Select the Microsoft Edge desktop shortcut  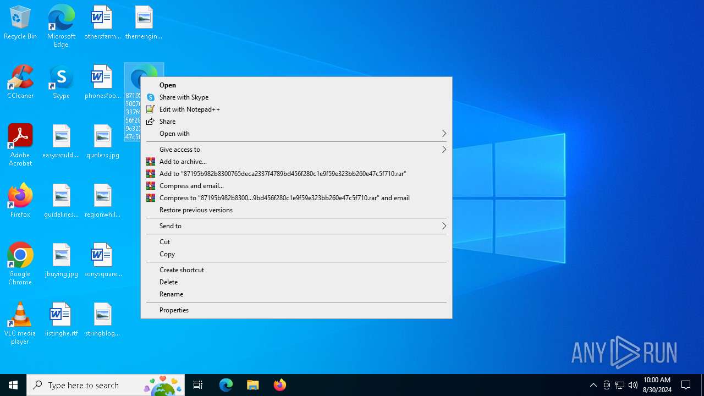click(61, 26)
